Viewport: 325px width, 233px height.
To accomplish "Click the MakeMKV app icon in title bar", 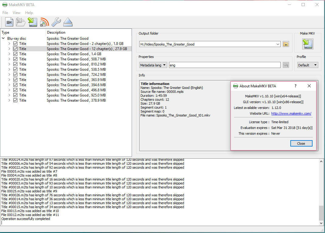I will click(x=5, y=5).
